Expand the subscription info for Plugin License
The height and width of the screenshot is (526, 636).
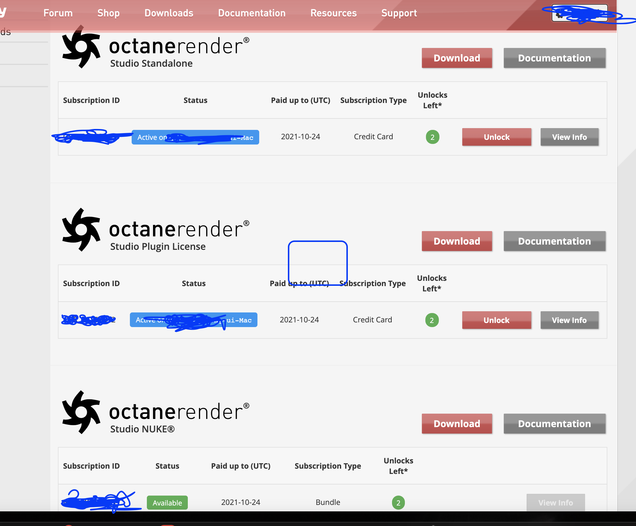pos(569,319)
